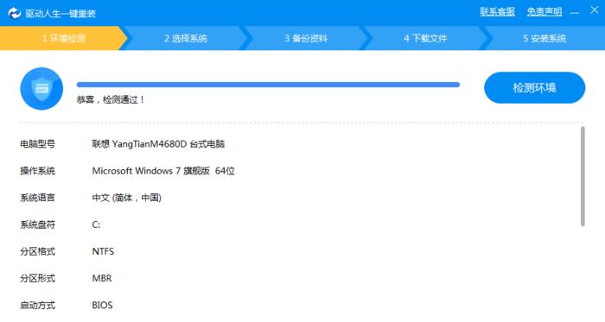
Task: Click the 系统盘符 label
Action: tap(37, 224)
